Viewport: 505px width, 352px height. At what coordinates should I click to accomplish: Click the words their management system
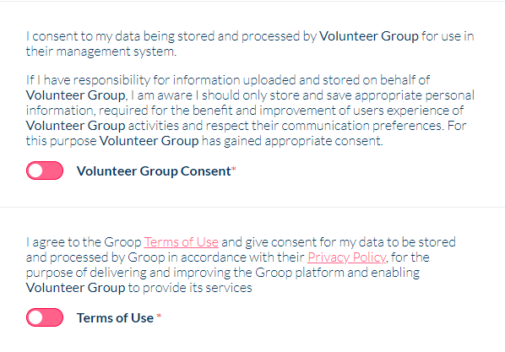coord(101,51)
